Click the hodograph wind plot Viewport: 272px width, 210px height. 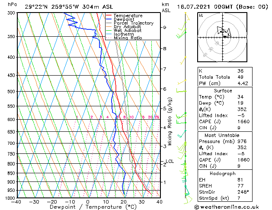[222, 37]
